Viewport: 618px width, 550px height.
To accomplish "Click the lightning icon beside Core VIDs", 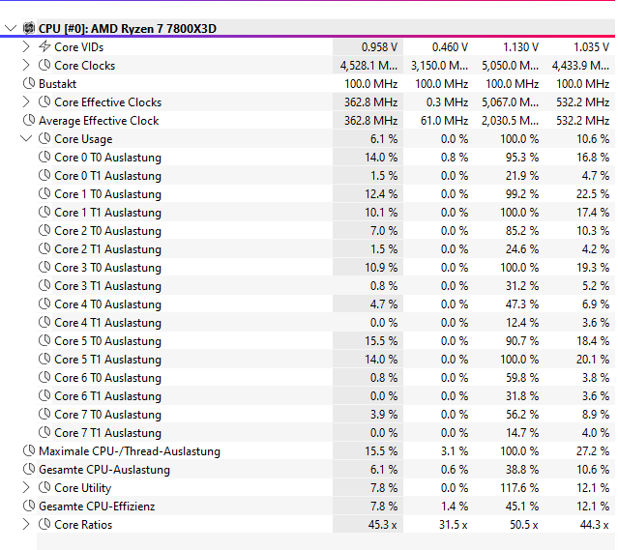I will (44, 46).
